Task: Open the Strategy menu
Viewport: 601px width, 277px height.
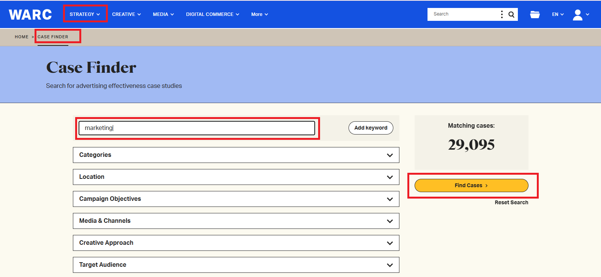Action: tap(85, 14)
